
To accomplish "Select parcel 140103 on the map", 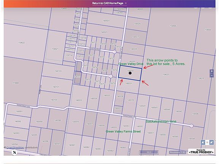I will (58, 71).
